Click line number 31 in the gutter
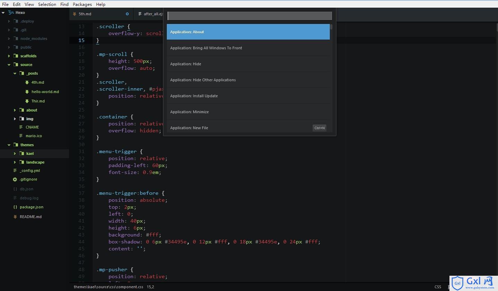The image size is (498, 291). tap(81, 151)
